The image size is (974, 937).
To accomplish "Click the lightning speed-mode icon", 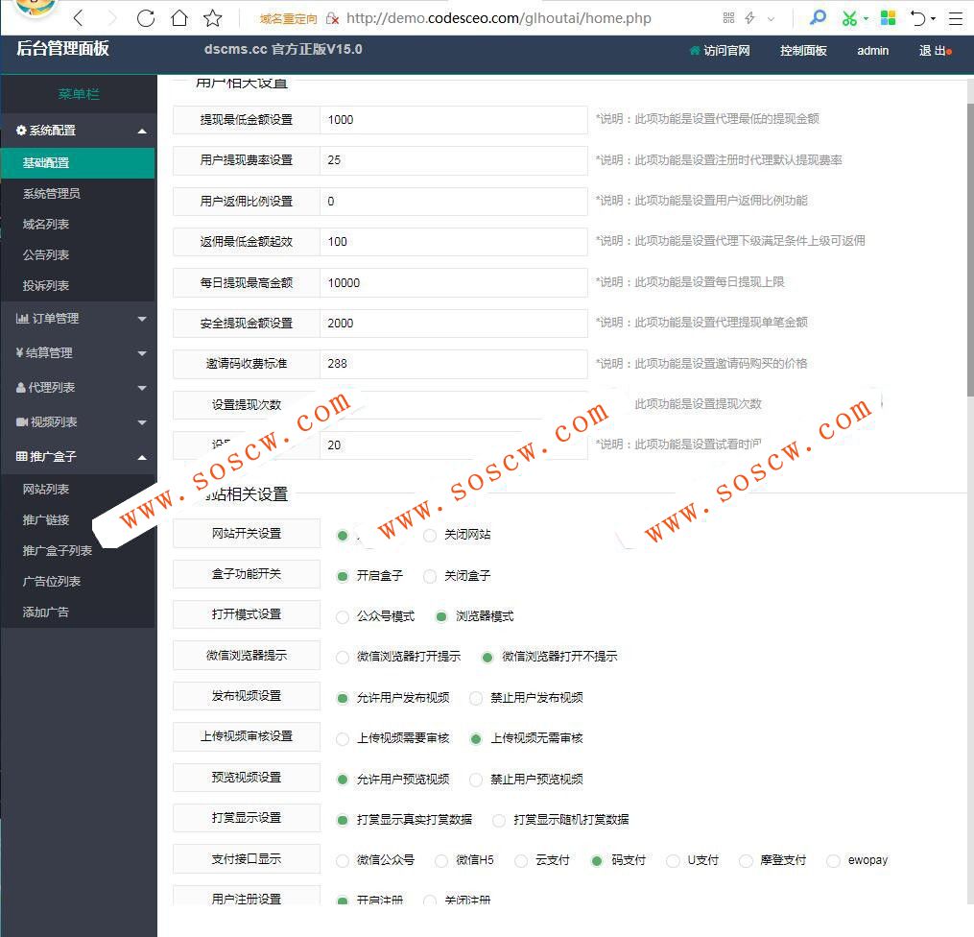I will (749, 18).
